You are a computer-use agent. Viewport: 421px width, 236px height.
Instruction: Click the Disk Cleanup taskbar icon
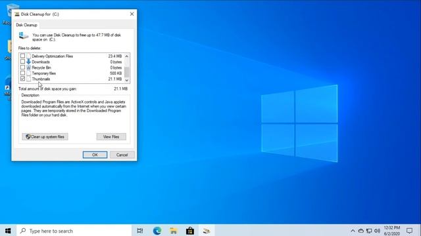[206, 231]
